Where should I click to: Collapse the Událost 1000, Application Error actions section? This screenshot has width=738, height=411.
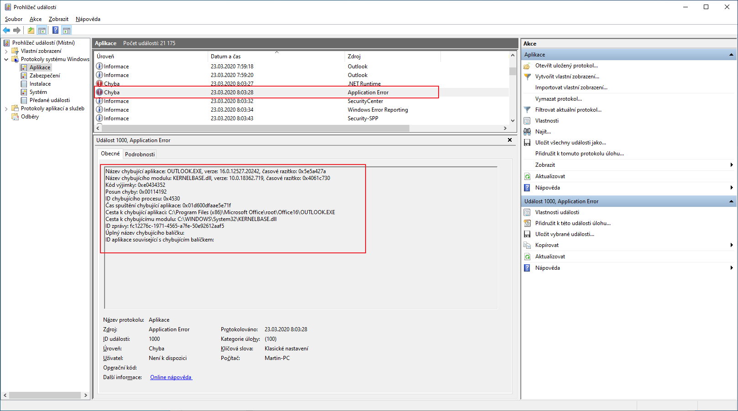(x=731, y=201)
